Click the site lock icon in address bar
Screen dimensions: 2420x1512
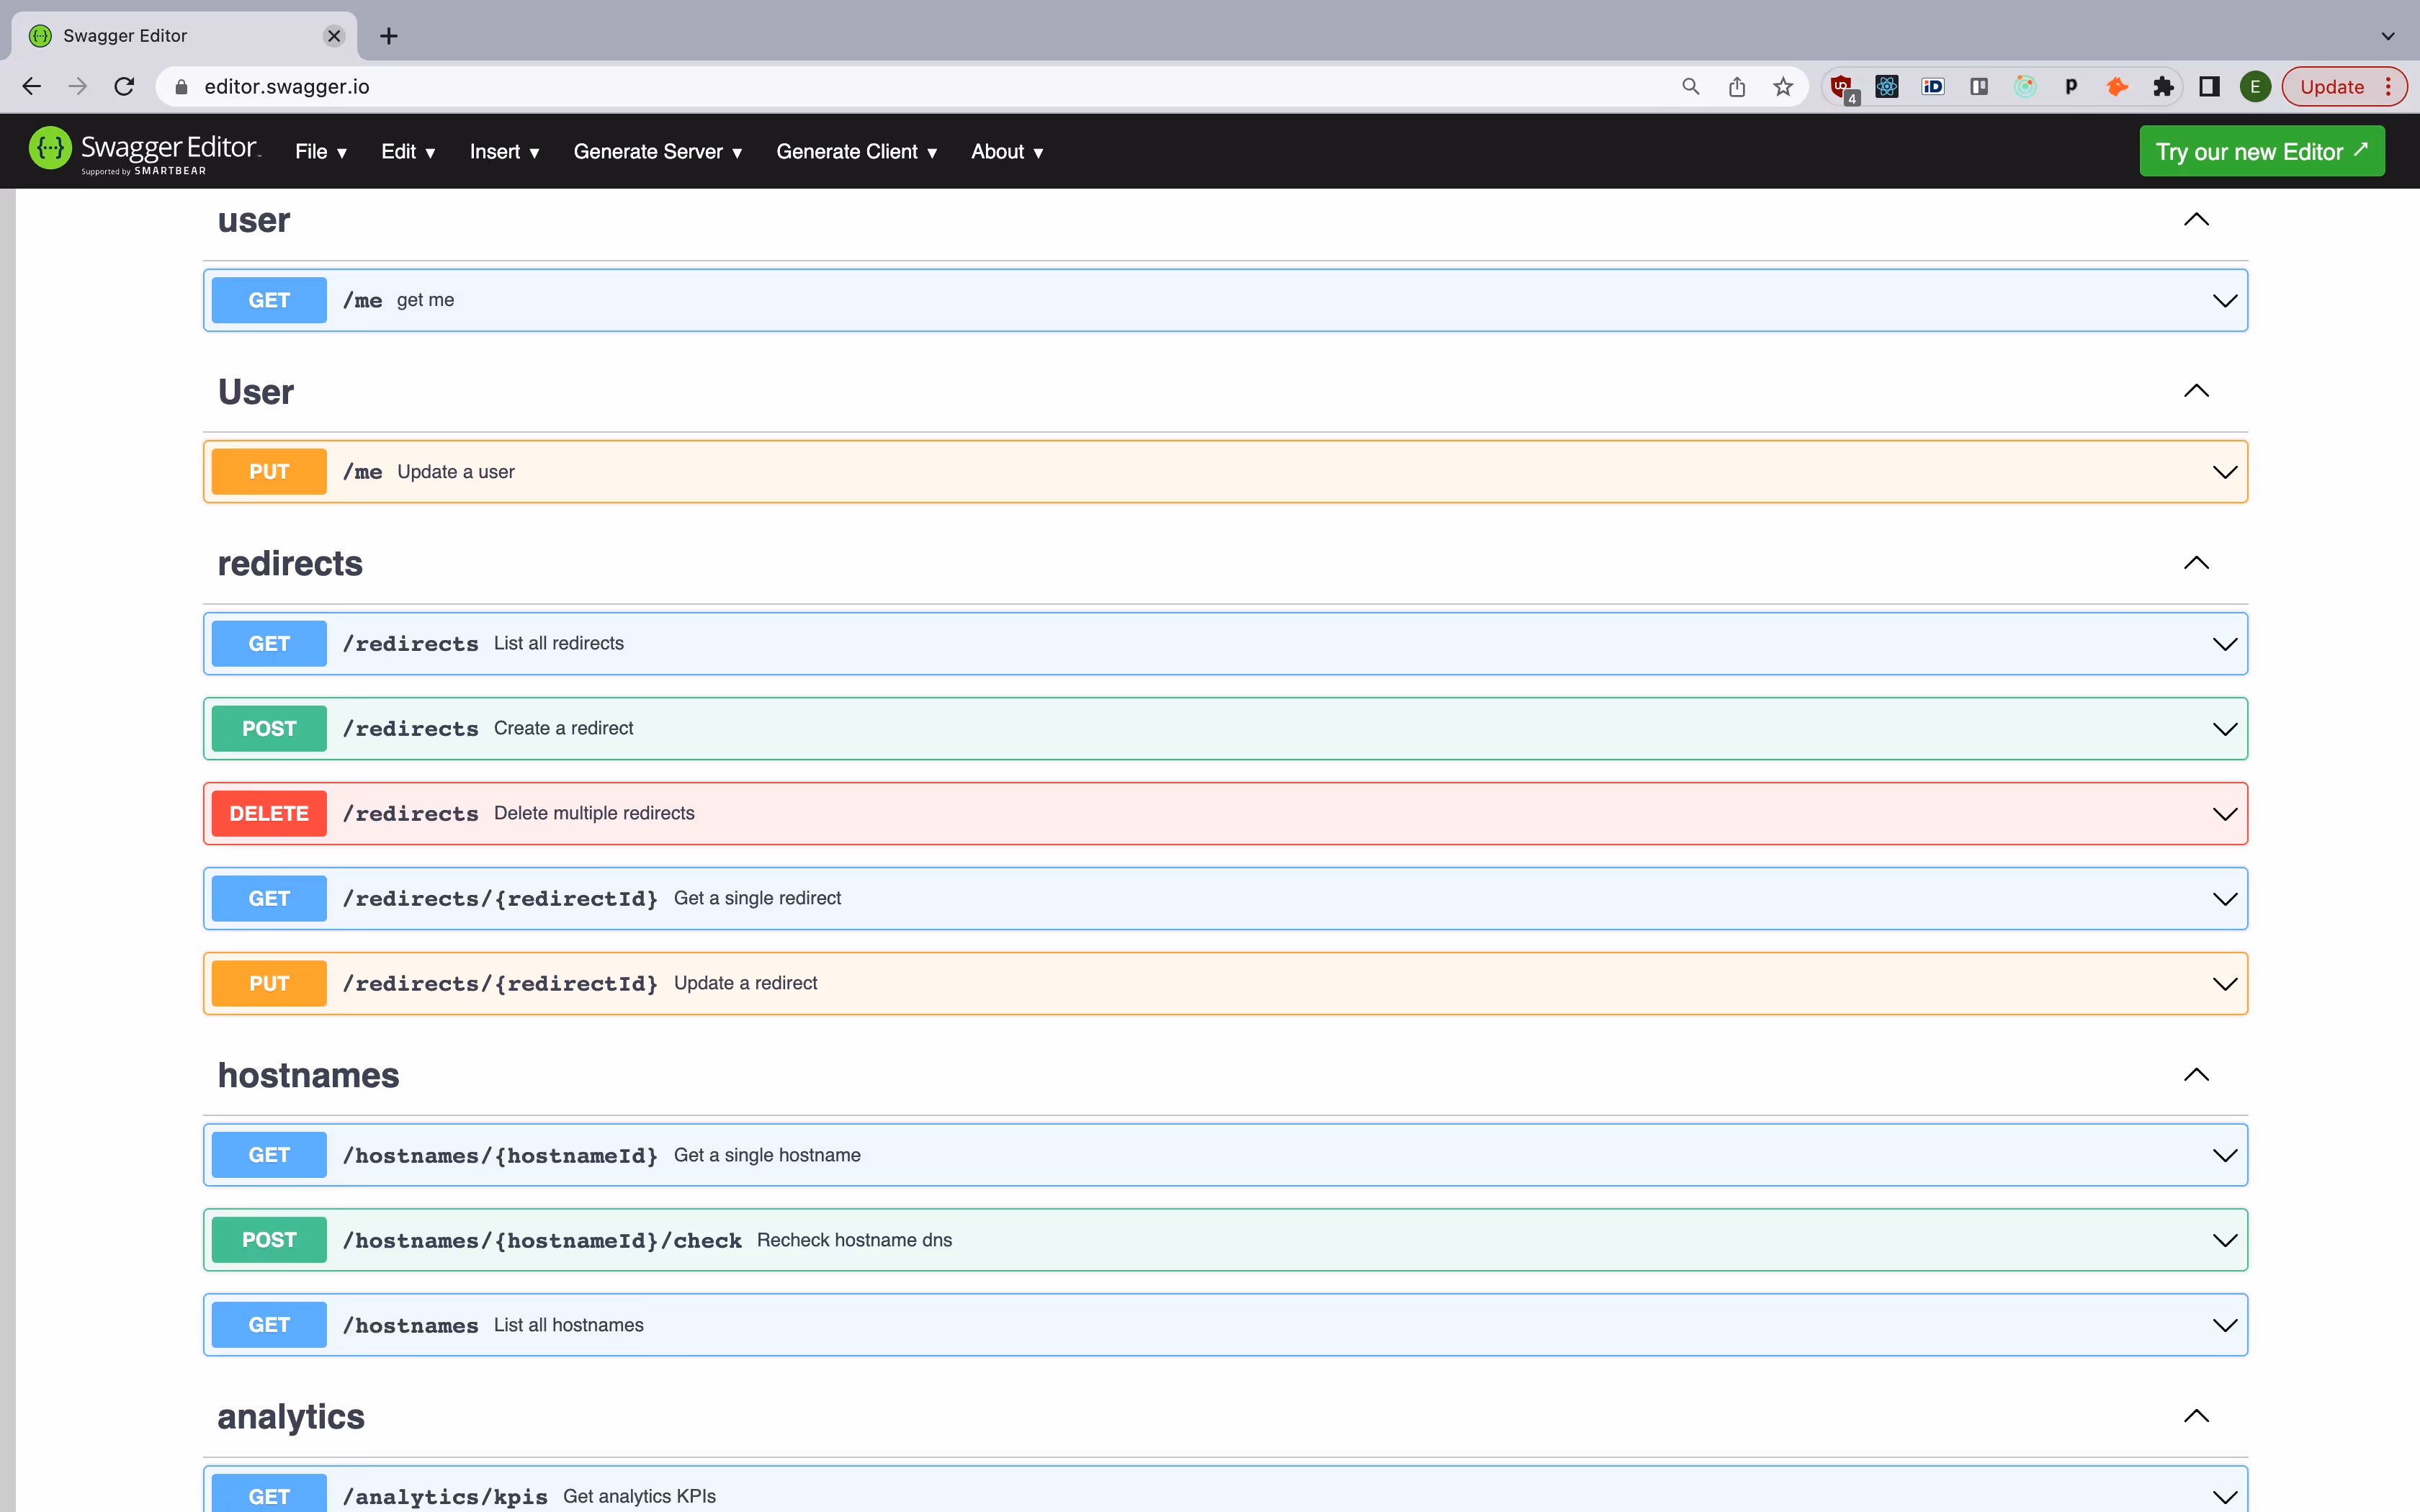[x=181, y=87]
